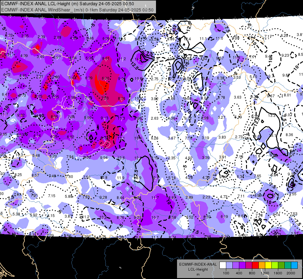Click the wind shear value 4.39

click(24, 55)
